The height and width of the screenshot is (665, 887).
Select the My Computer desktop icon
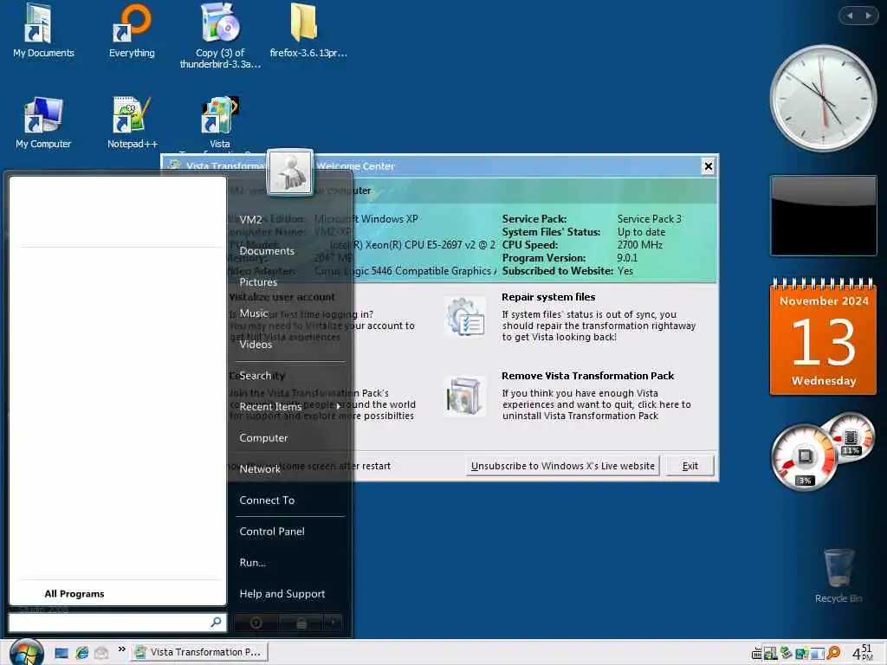[43, 122]
